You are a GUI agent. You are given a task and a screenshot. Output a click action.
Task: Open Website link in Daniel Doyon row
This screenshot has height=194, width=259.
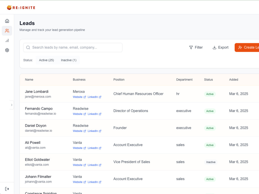[79, 131]
